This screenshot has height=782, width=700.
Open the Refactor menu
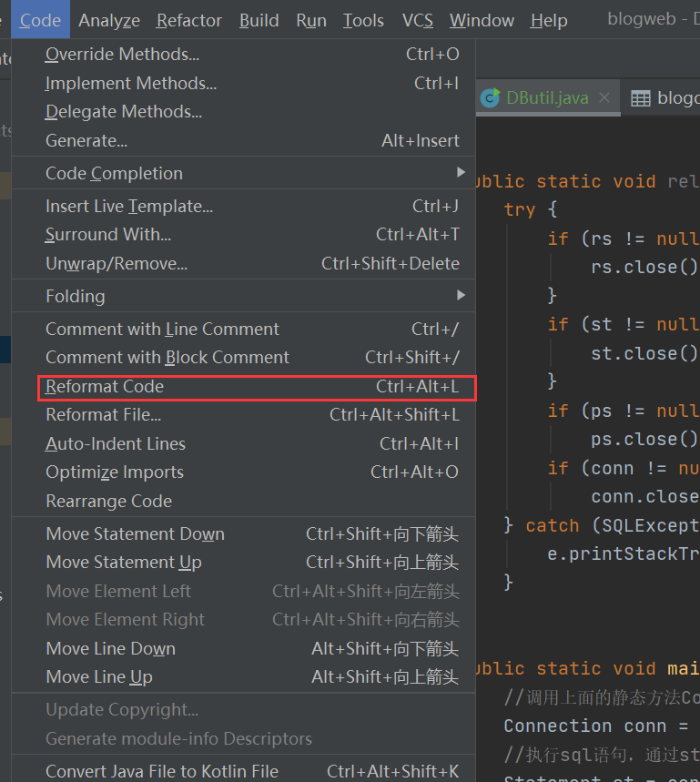point(188,19)
